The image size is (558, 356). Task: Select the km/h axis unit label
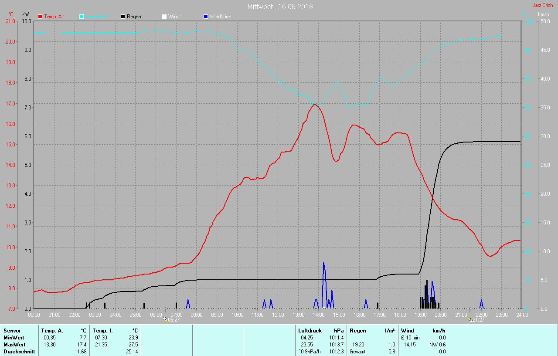(543, 14)
